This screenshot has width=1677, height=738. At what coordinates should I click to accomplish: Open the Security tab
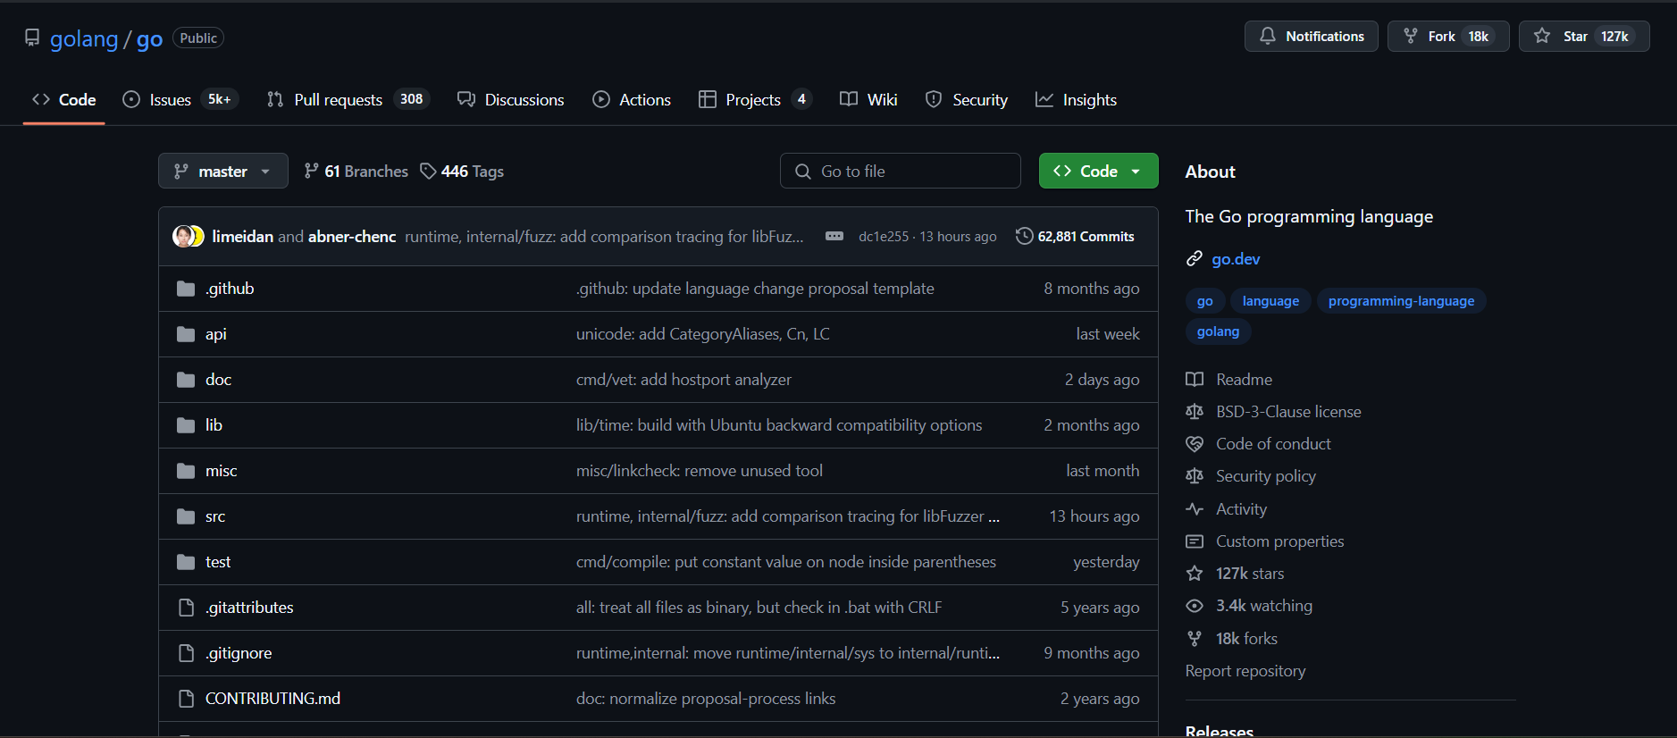coord(967,100)
